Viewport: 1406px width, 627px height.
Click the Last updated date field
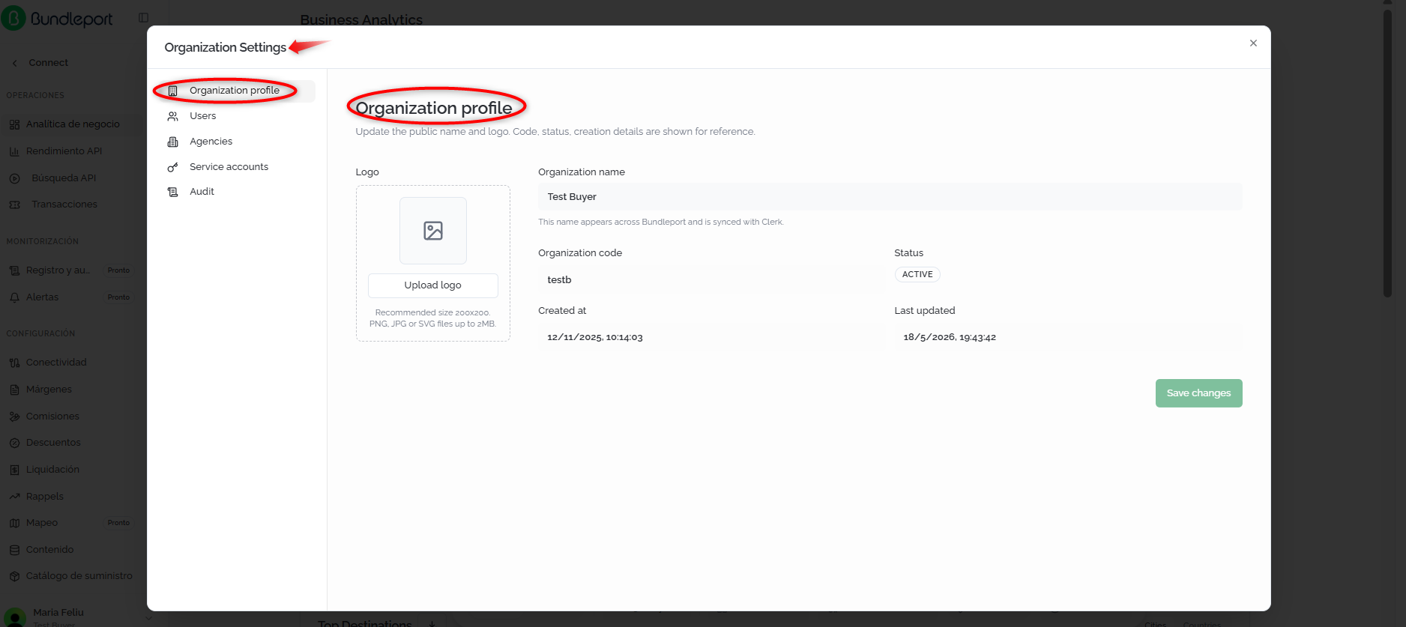coord(1068,337)
